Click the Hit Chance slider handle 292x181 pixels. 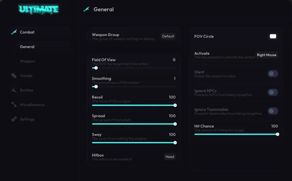pos(277,134)
